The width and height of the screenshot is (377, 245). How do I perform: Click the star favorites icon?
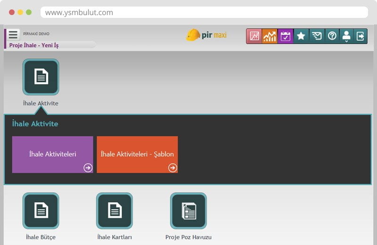pos(301,36)
